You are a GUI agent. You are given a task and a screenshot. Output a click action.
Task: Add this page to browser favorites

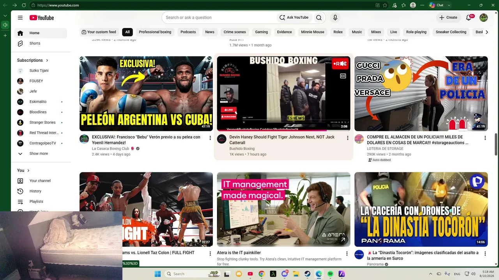(x=385, y=5)
